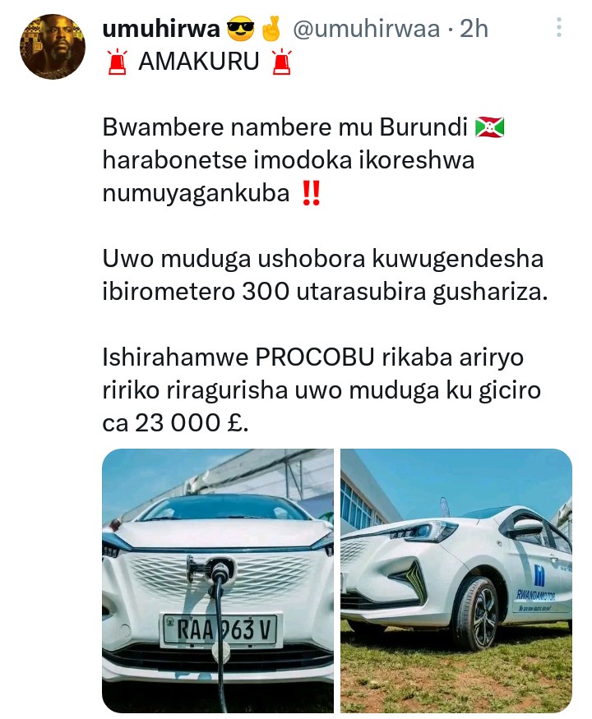Open the side view Rwandamotor car photo

[456, 580]
